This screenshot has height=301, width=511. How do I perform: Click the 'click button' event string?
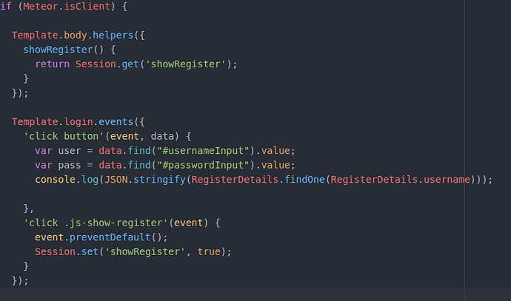64,136
